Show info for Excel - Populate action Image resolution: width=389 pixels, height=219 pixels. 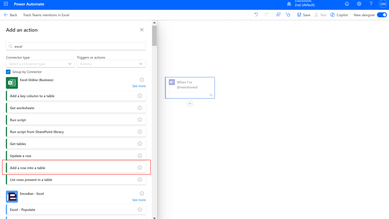click(140, 210)
